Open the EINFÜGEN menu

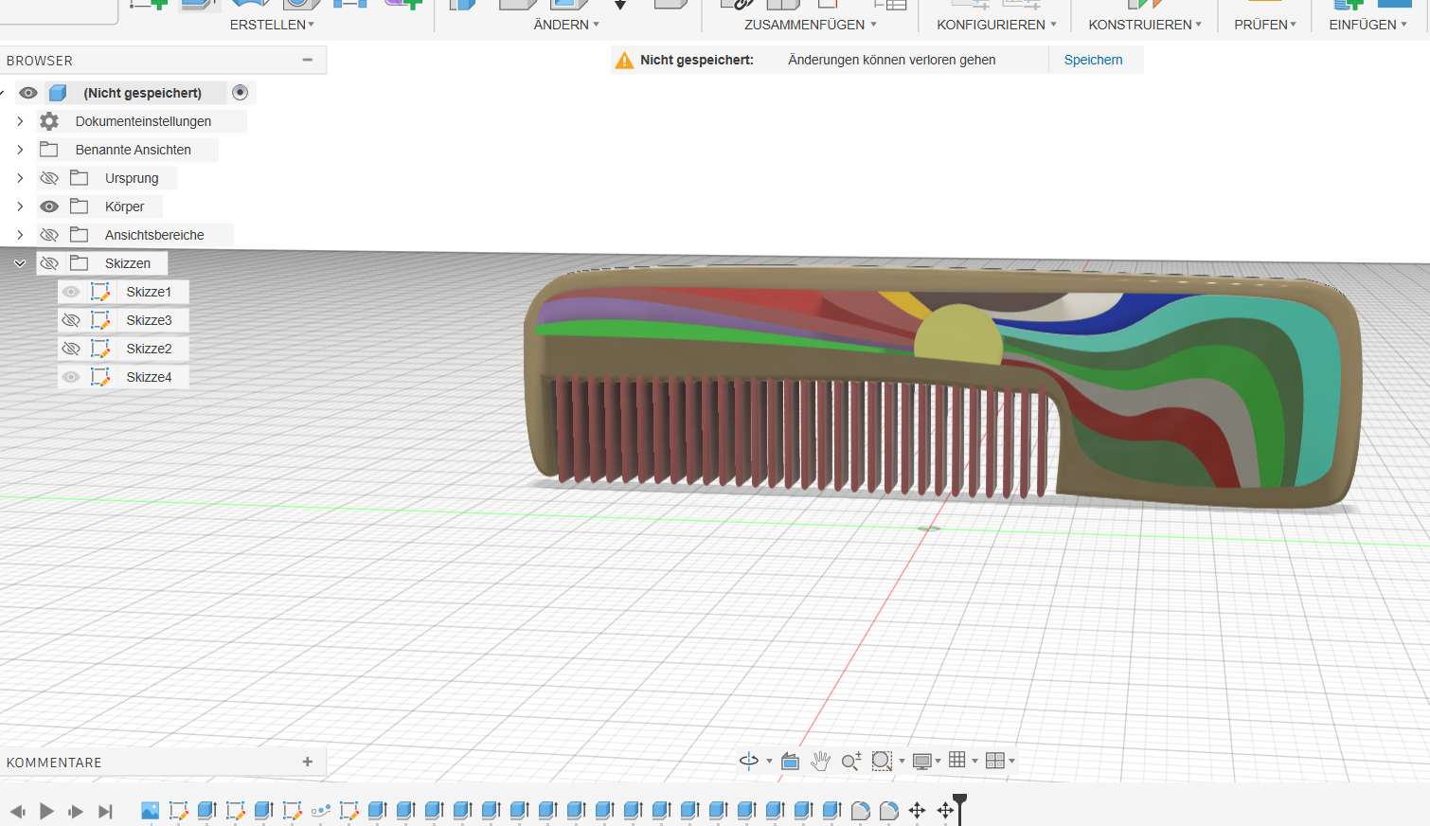(x=1367, y=25)
